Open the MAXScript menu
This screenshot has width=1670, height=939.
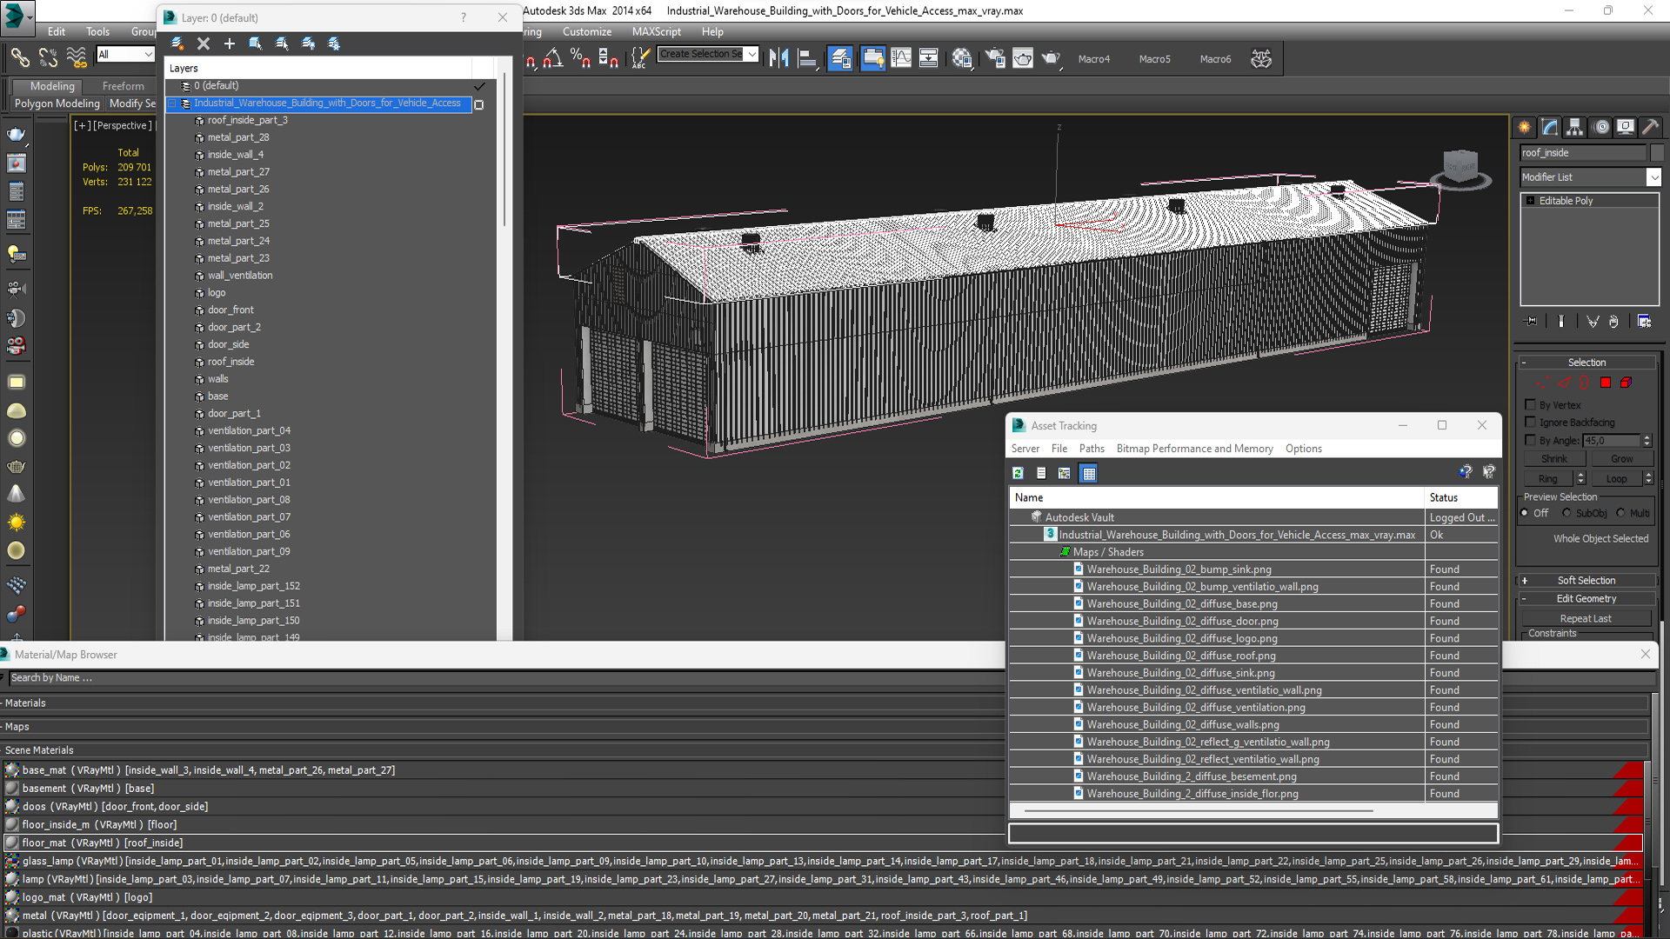pyautogui.click(x=657, y=31)
